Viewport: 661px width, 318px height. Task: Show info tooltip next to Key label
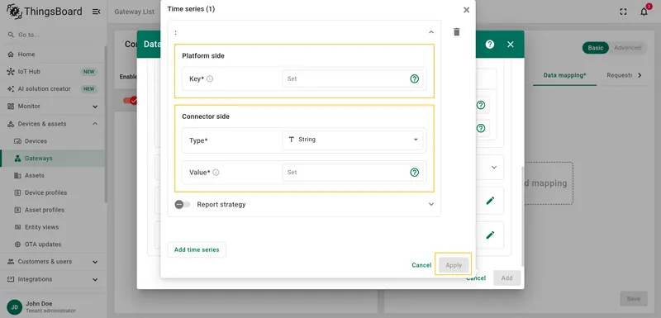pyautogui.click(x=210, y=78)
